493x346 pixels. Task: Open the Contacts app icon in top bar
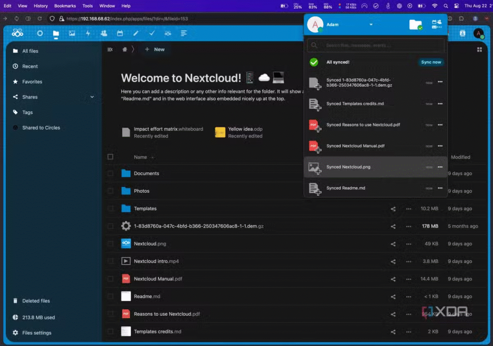[x=104, y=33]
